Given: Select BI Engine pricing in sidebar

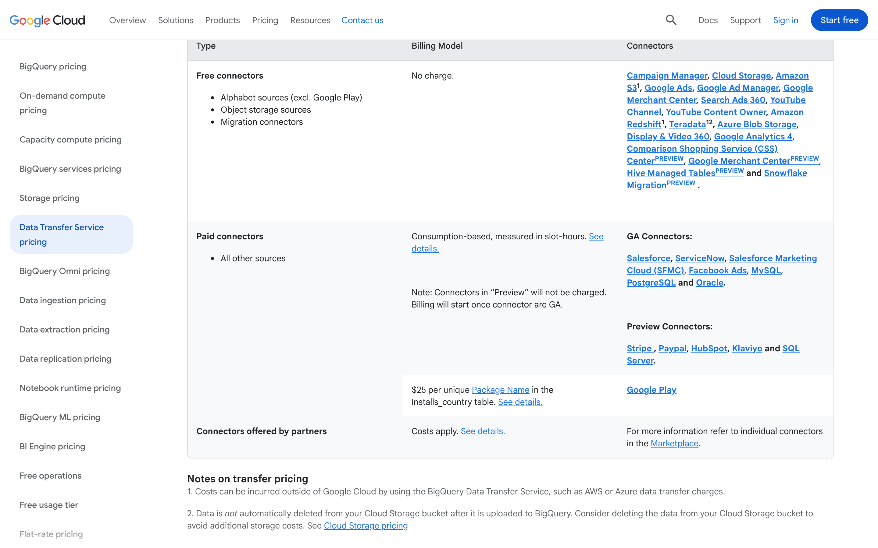Looking at the screenshot, I should point(52,447).
